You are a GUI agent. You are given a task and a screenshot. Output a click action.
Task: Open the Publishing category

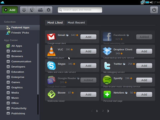pyautogui.click(x=18, y=113)
